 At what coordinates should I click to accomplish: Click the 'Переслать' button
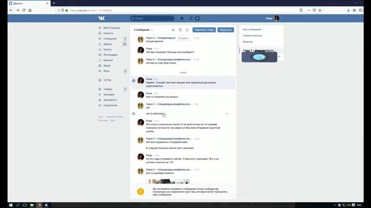click(x=225, y=29)
